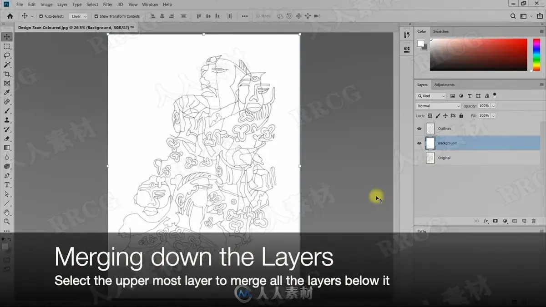Open the Image menu

pyautogui.click(x=46, y=5)
